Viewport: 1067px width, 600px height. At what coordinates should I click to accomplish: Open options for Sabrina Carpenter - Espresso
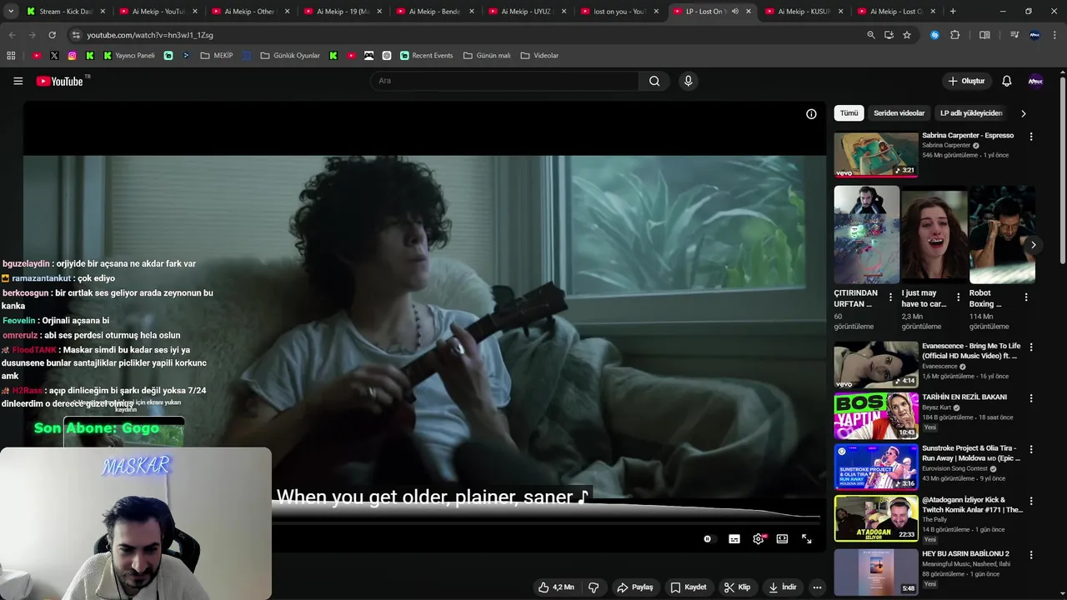click(1031, 137)
